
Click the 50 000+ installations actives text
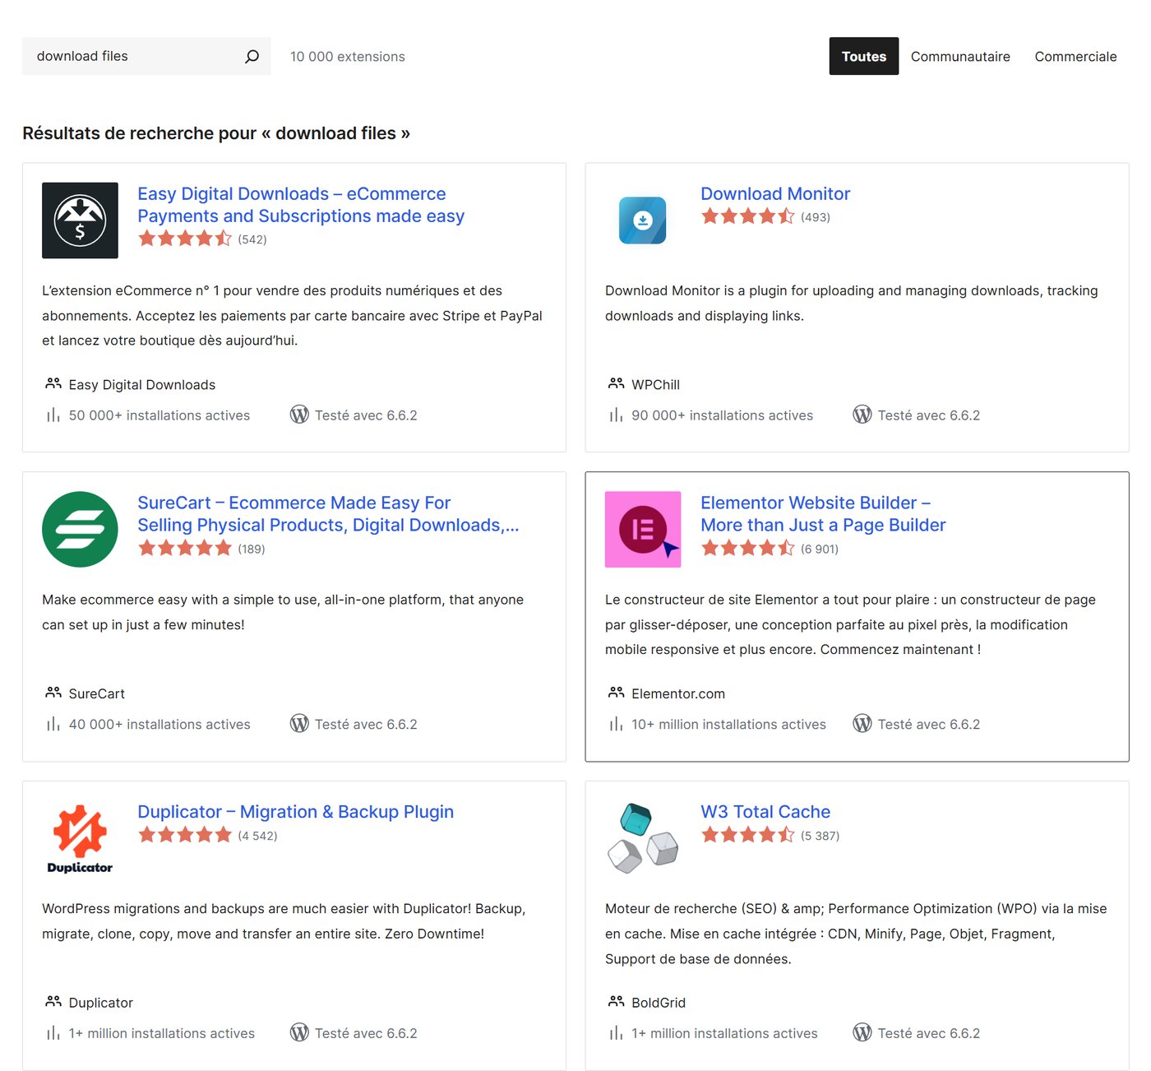159,415
